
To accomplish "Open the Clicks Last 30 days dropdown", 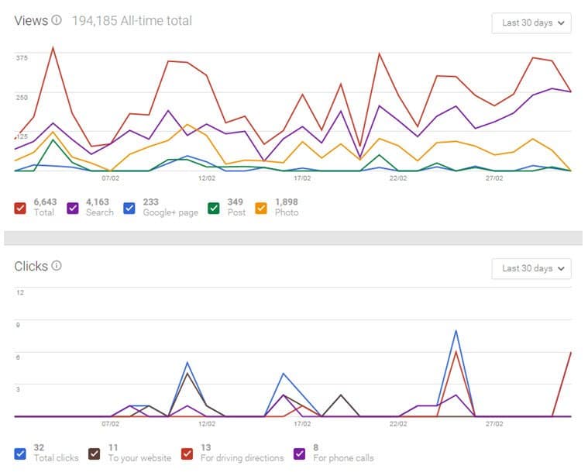I will pyautogui.click(x=531, y=268).
